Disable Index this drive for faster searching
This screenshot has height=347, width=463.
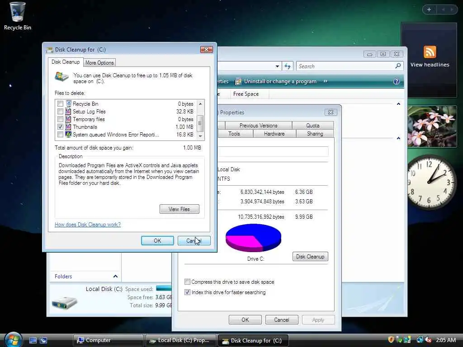point(187,292)
